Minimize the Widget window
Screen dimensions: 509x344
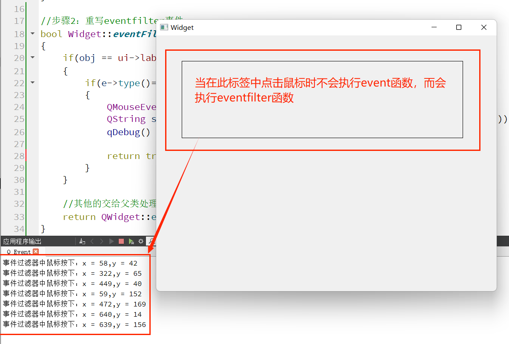pos(434,27)
